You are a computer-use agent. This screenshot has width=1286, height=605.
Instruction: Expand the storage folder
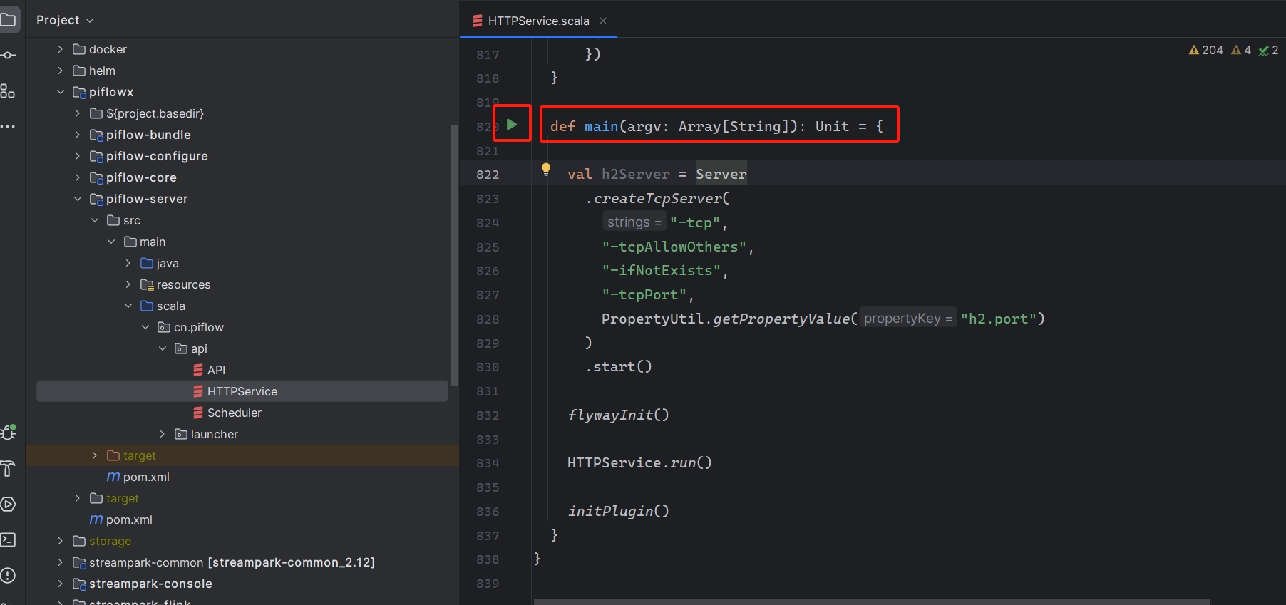[61, 541]
